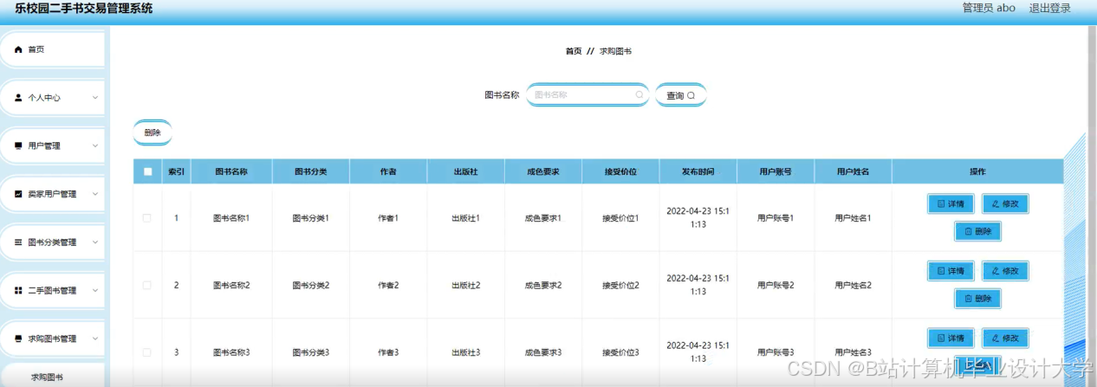Image resolution: width=1097 pixels, height=387 pixels.
Task: Click the list icon beside 图书分类管理
Action: [x=18, y=242]
